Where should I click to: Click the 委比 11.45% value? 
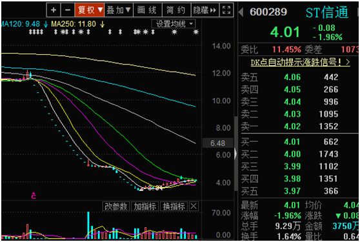(x=286, y=49)
